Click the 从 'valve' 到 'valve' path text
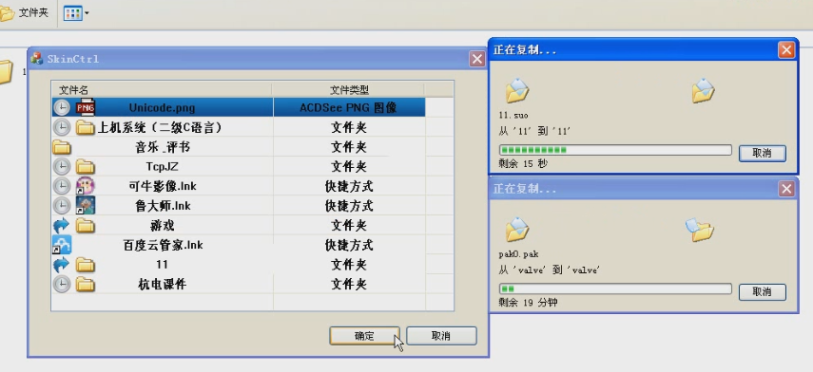This screenshot has height=372, width=813. 549,270
